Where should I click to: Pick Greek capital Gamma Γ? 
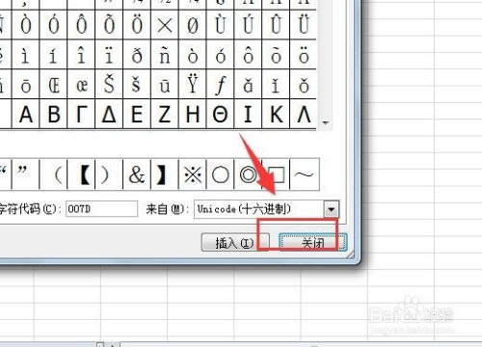(81, 114)
